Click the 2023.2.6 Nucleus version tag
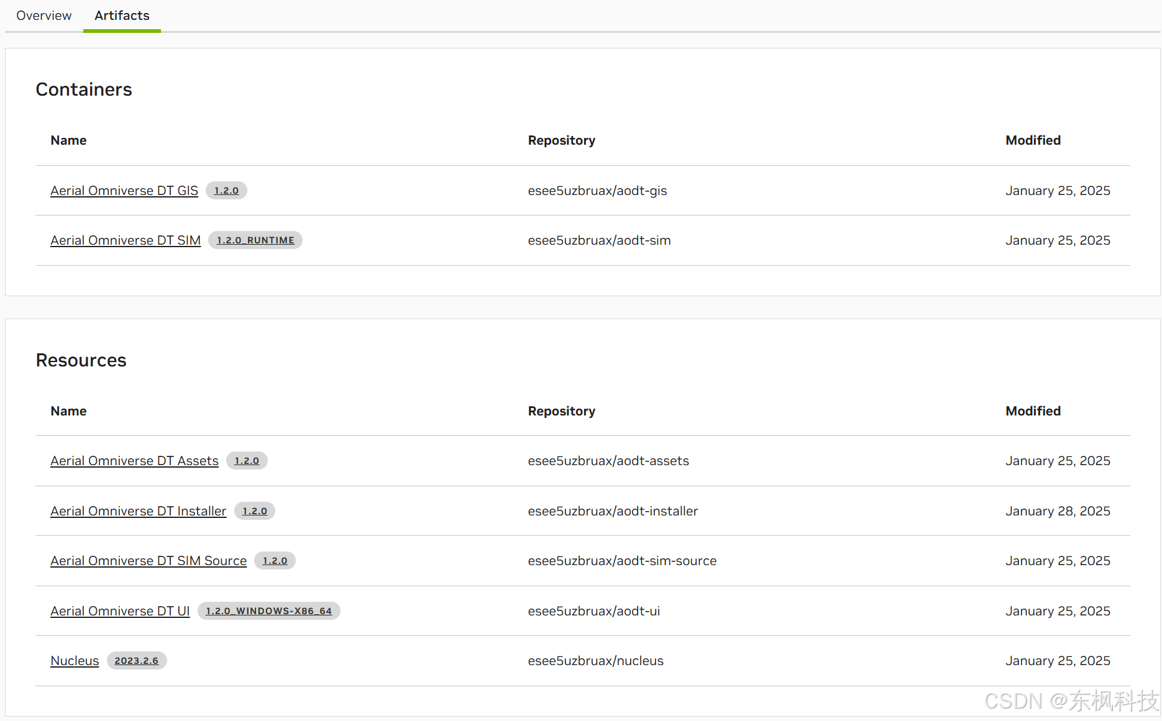 coord(137,661)
